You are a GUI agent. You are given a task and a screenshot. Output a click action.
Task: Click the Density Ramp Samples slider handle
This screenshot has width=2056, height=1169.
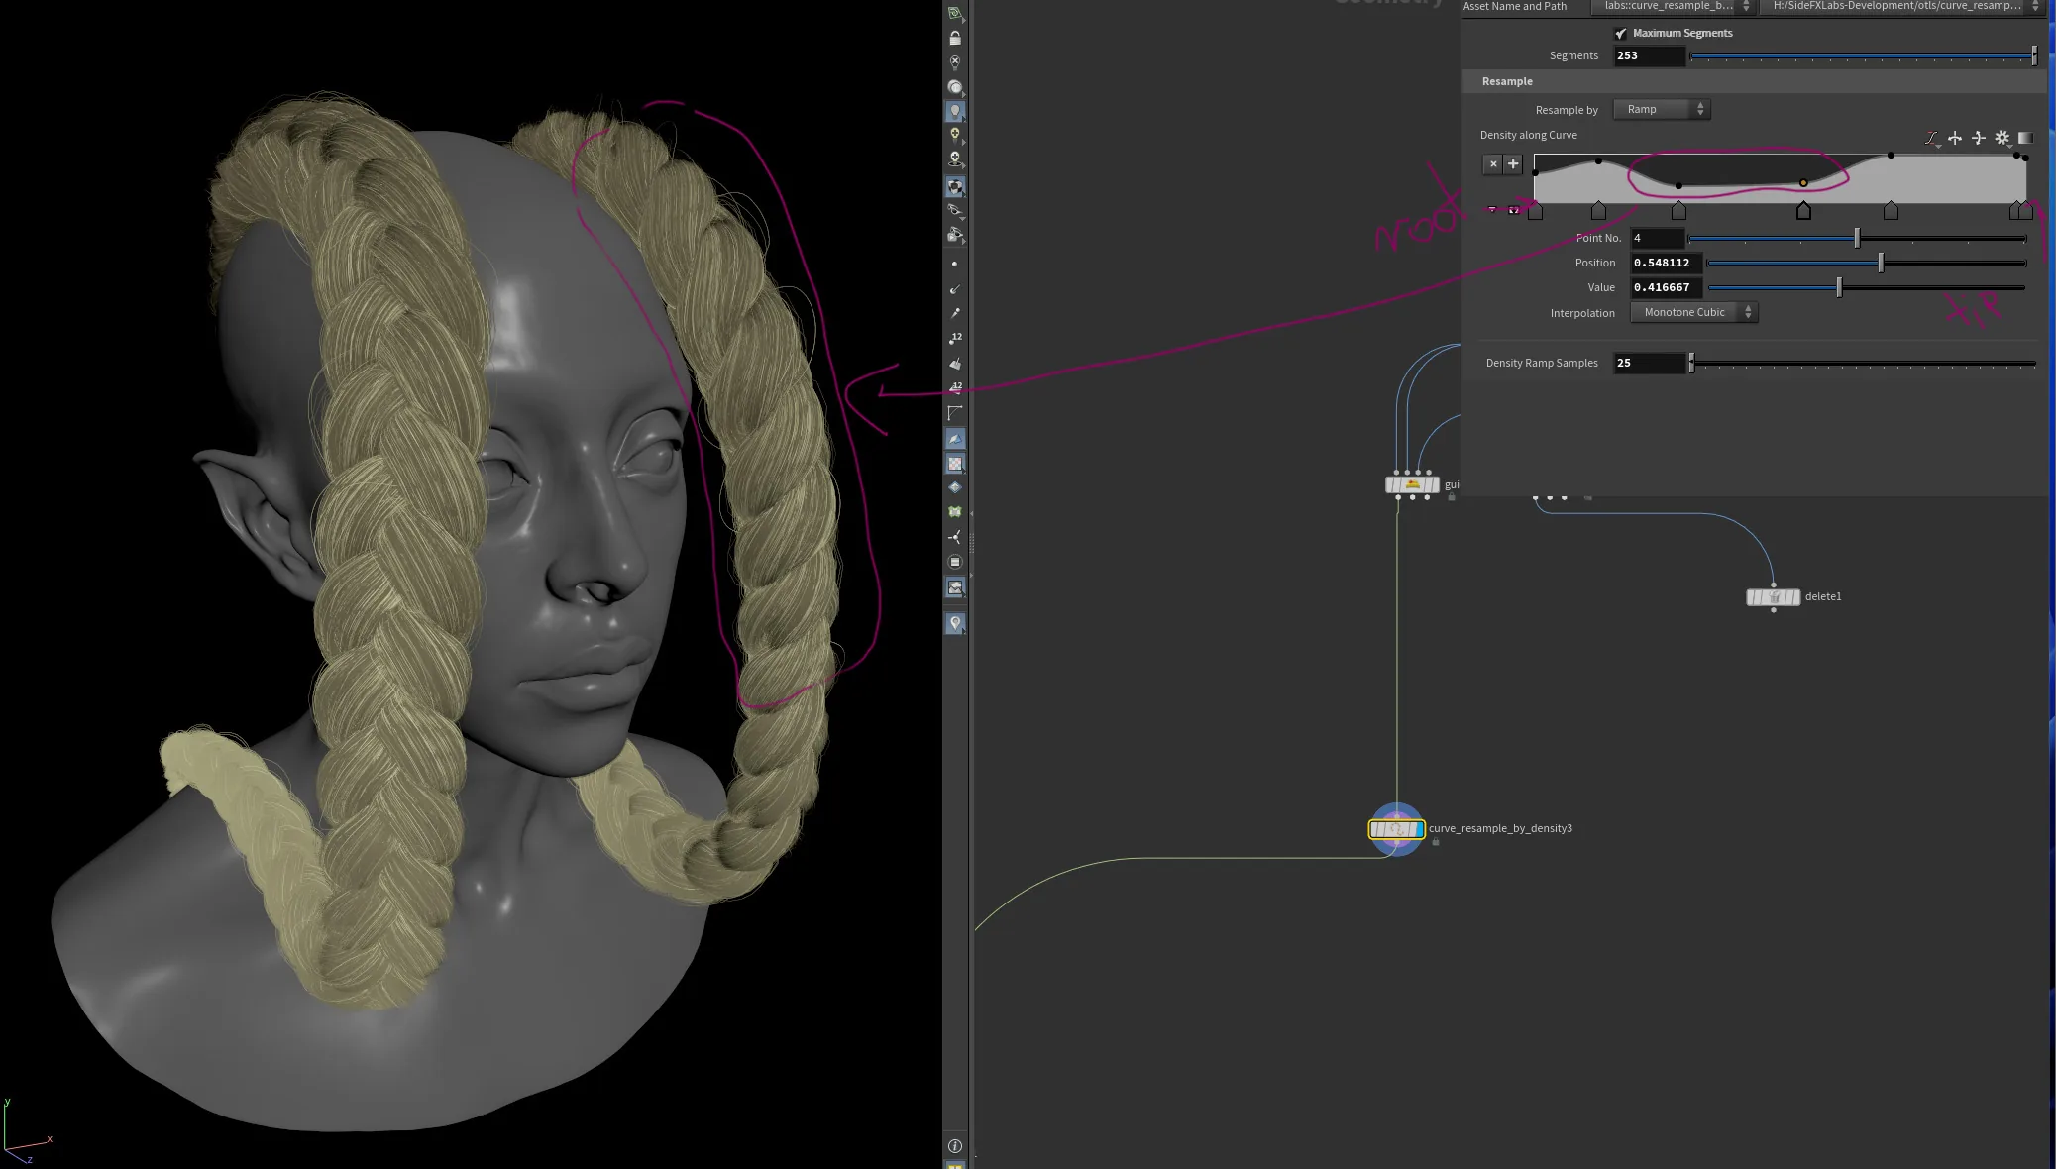(x=1691, y=363)
